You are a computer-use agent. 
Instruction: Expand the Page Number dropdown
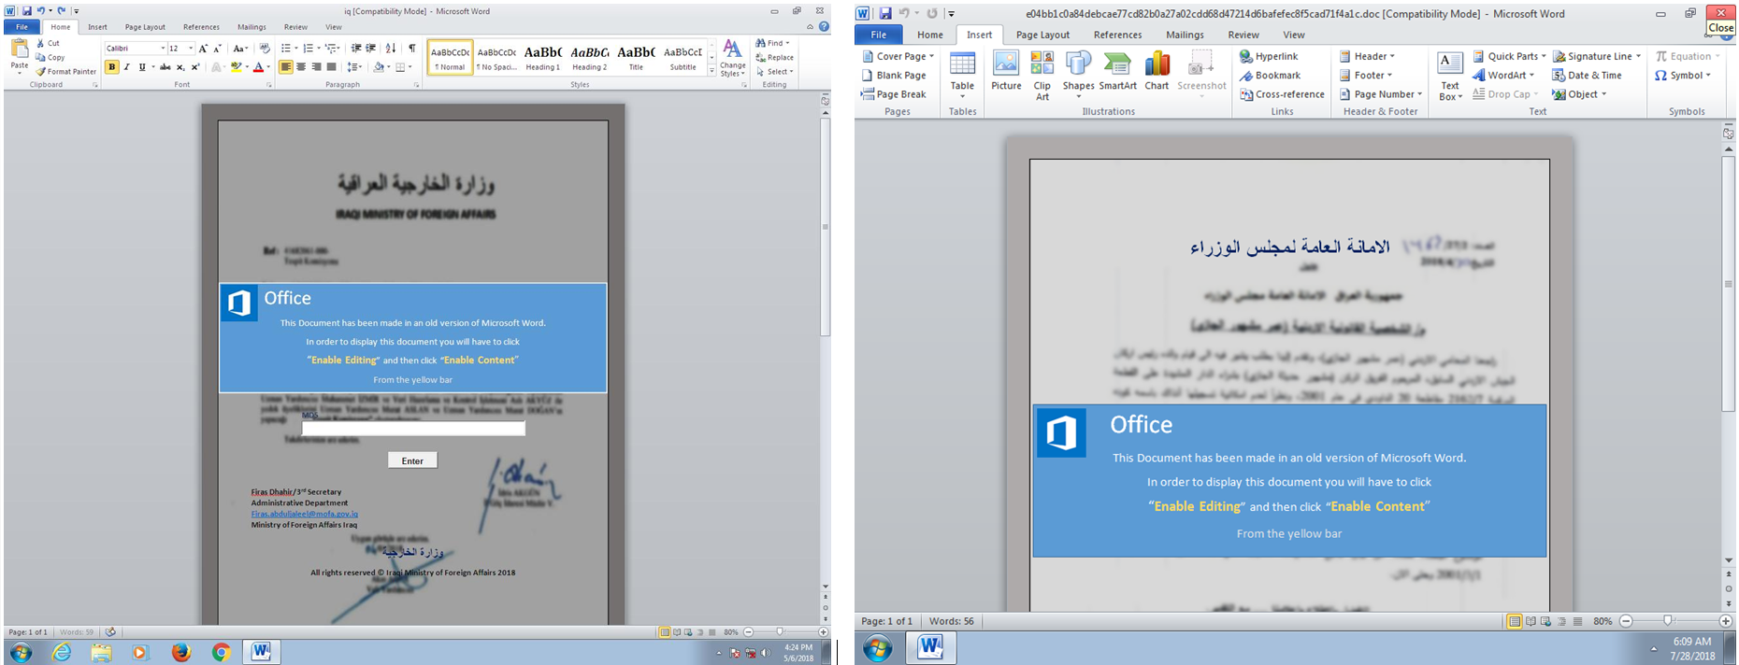tap(1381, 94)
